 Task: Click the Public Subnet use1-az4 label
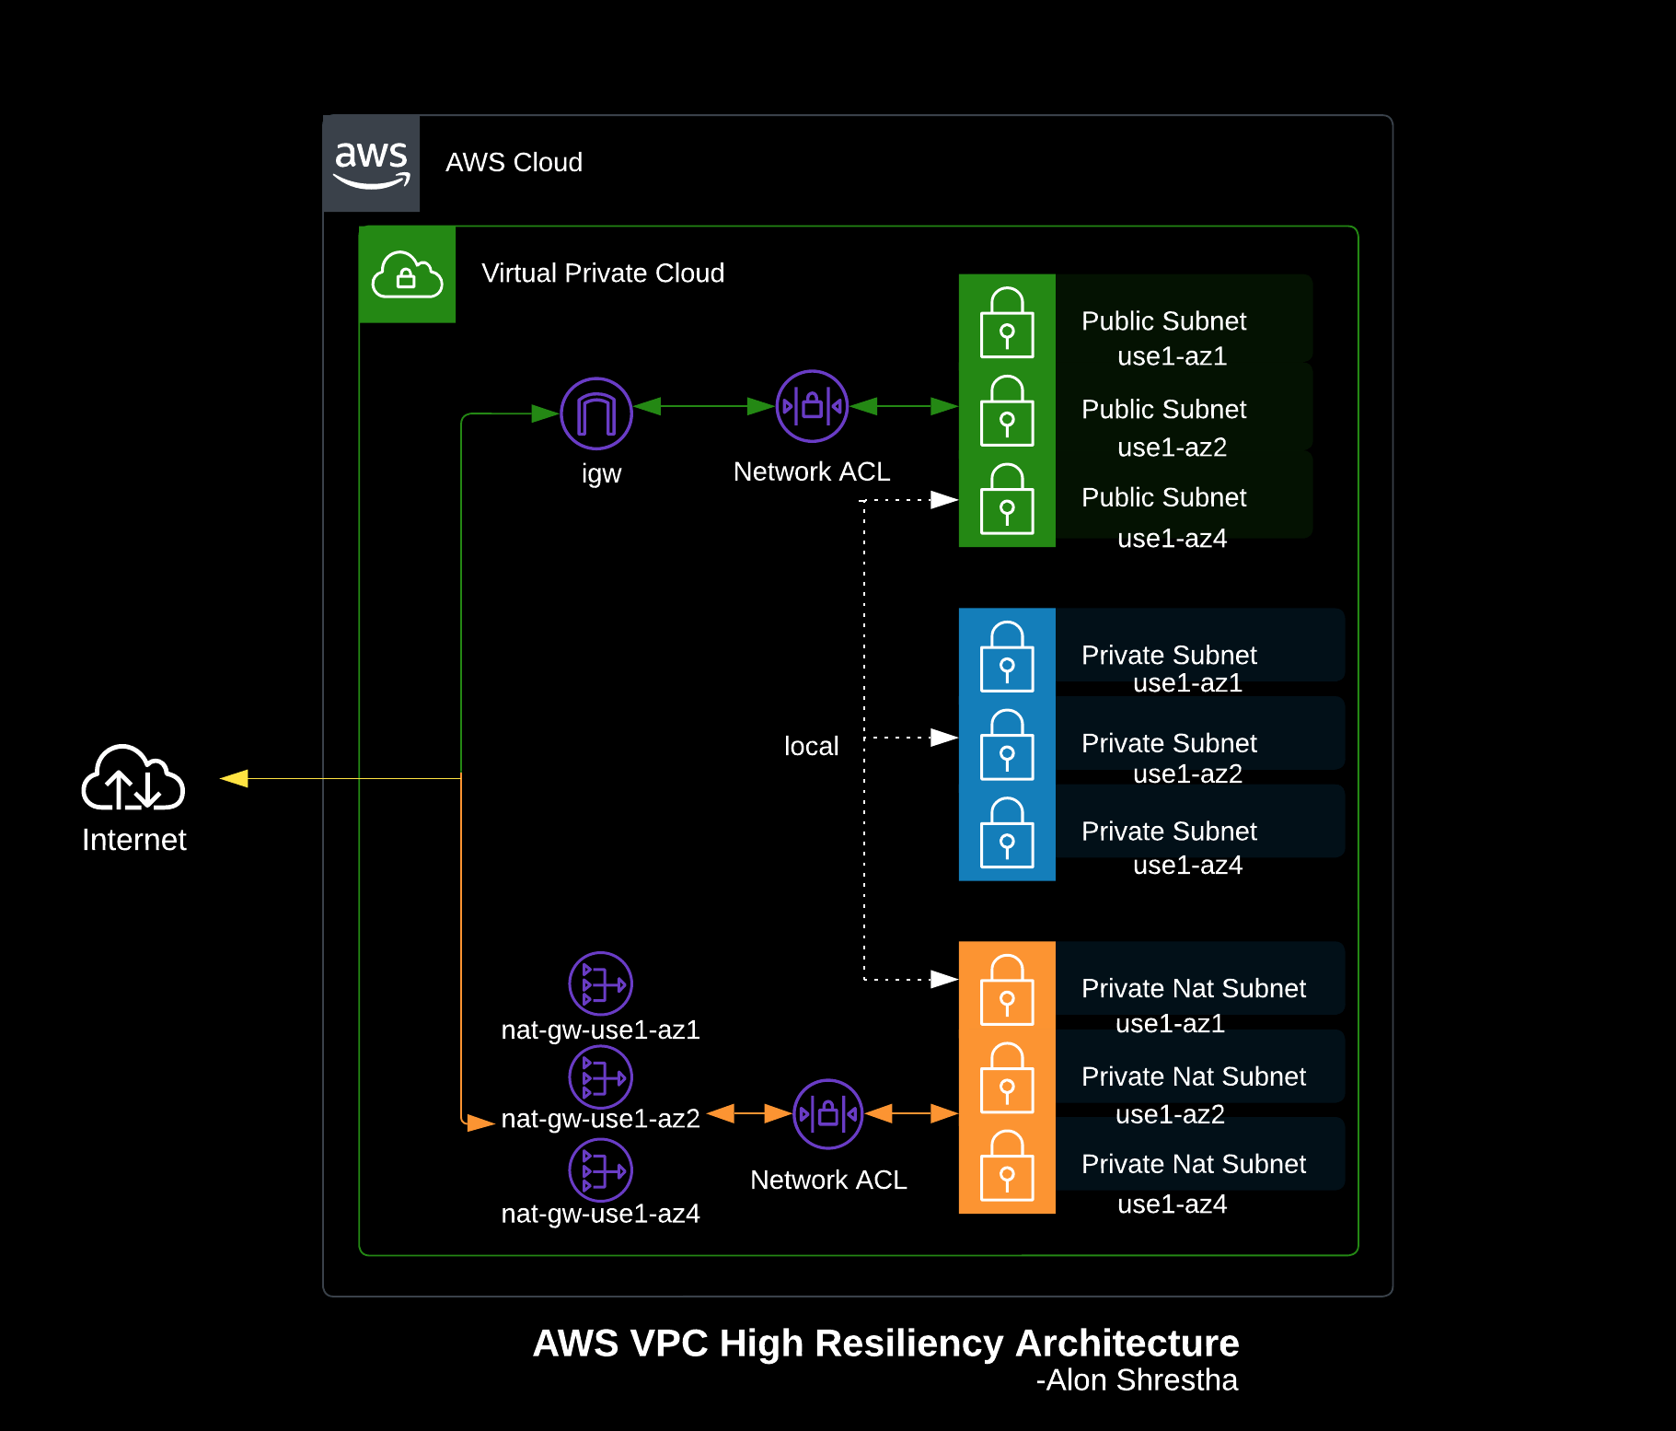pos(1164,518)
